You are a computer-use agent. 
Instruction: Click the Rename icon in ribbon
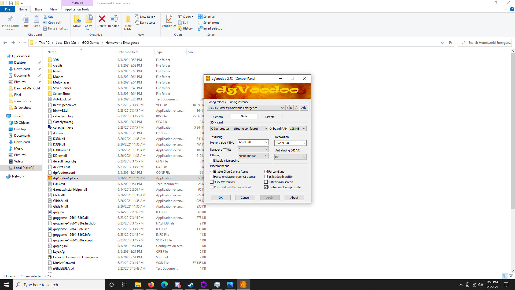[x=114, y=19]
